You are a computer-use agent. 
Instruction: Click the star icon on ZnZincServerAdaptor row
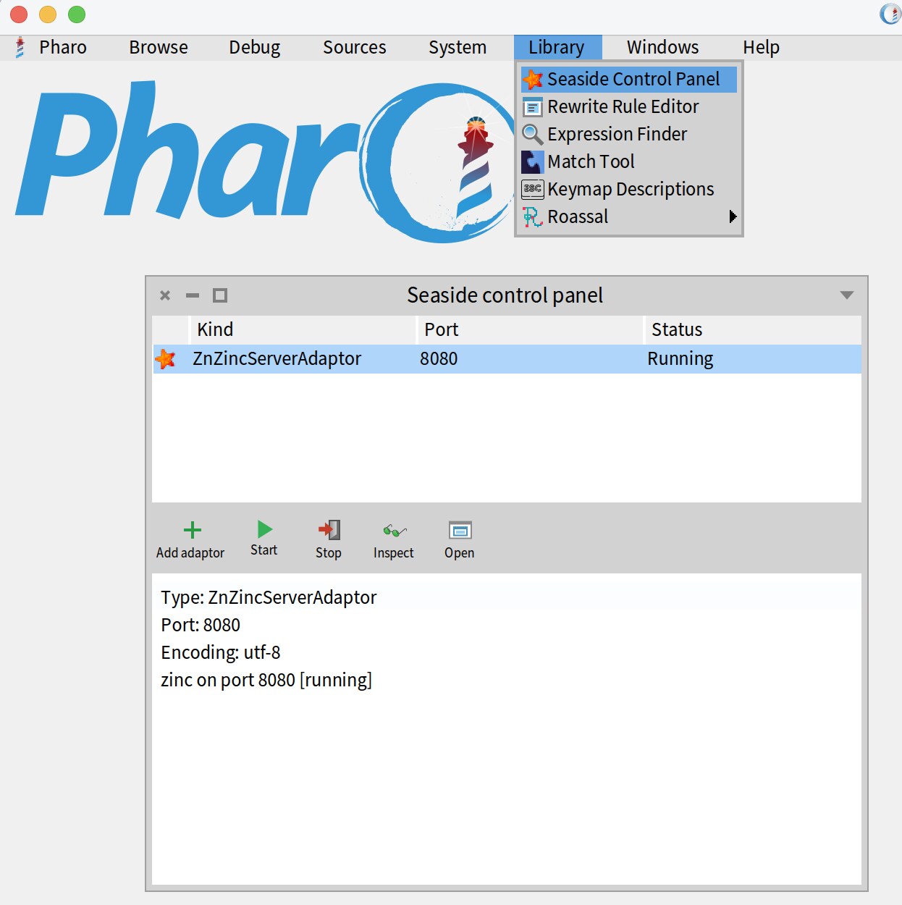pyautogui.click(x=166, y=358)
